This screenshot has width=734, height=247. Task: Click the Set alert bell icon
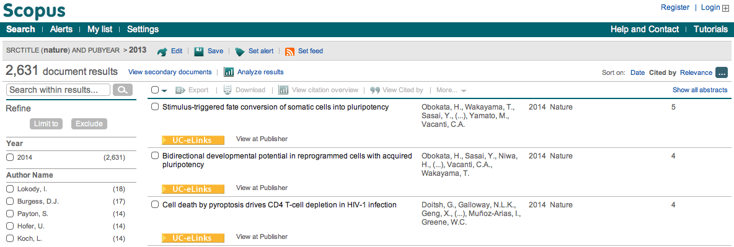point(240,51)
